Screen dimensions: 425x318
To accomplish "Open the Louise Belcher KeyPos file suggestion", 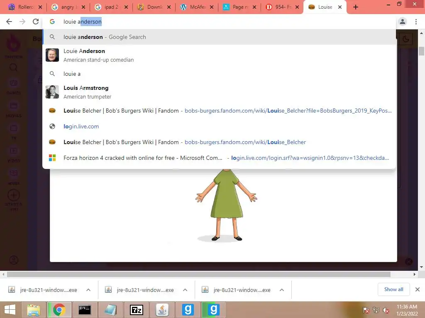I will (219, 111).
